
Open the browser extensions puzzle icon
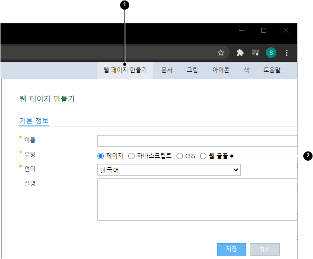tap(240, 53)
